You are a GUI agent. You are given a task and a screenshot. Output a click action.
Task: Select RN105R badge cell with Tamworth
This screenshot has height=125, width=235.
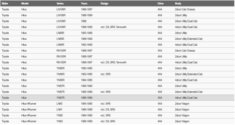113,62
